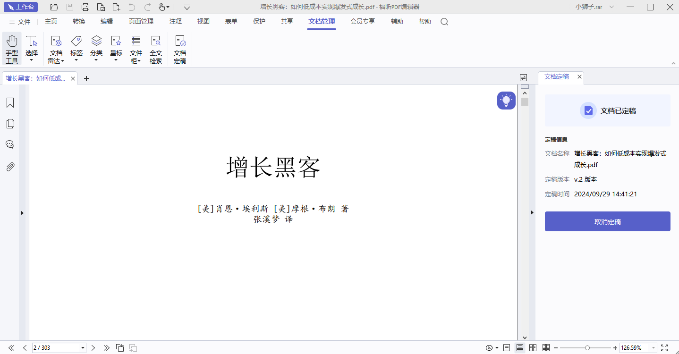Click the print icon in title bar

(x=85, y=7)
